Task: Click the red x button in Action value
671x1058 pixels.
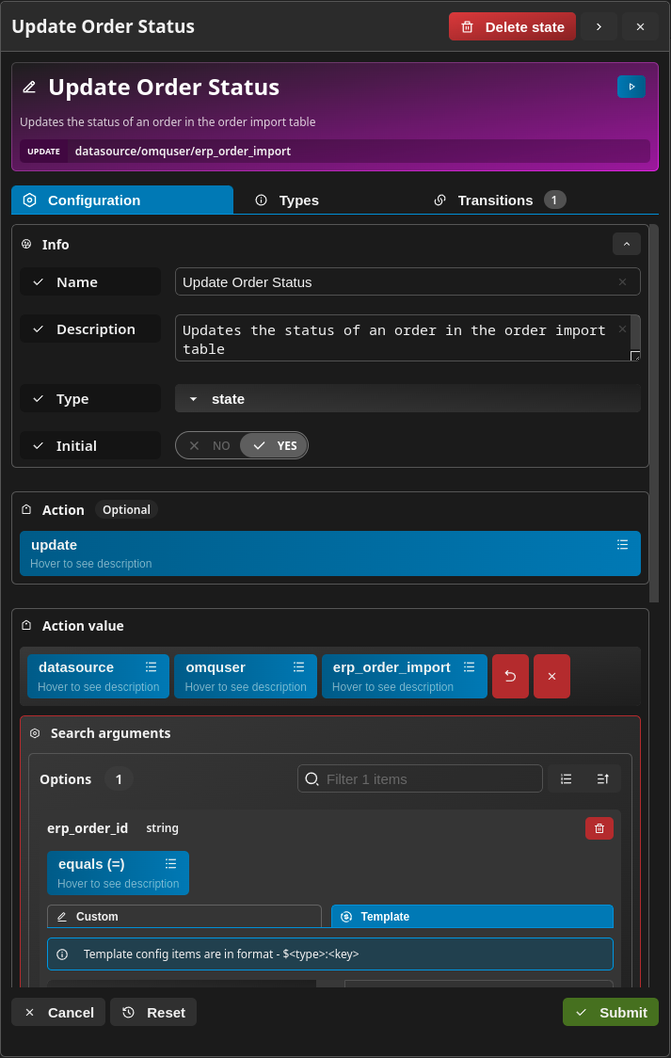Action: [x=551, y=676]
